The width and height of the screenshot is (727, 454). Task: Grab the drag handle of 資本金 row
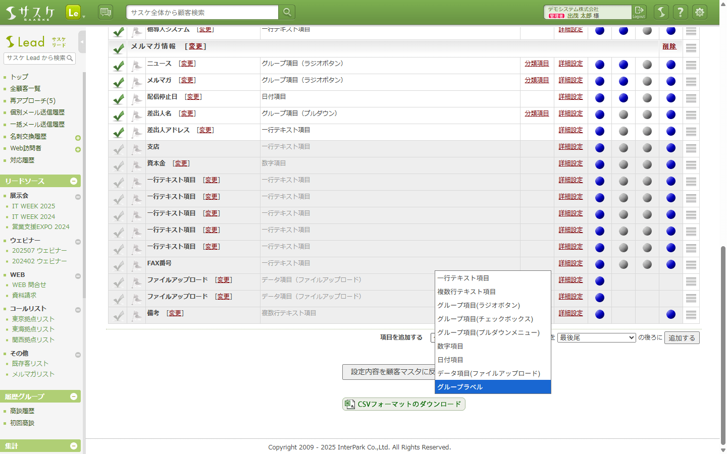point(691,165)
